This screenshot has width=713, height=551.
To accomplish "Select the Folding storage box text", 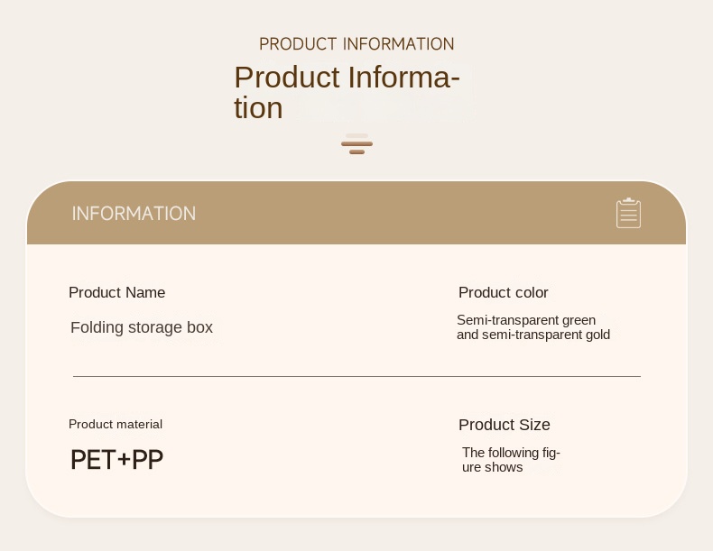I will pyautogui.click(x=142, y=327).
